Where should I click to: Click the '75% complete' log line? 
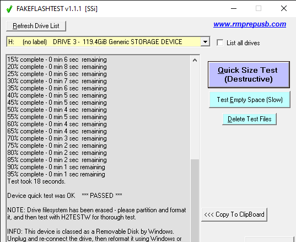[57, 146]
